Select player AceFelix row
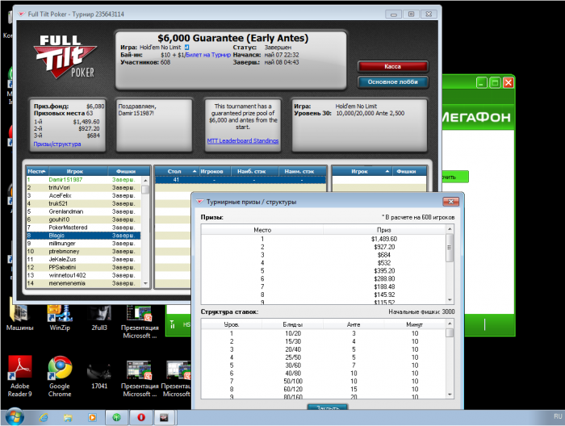 click(84, 195)
